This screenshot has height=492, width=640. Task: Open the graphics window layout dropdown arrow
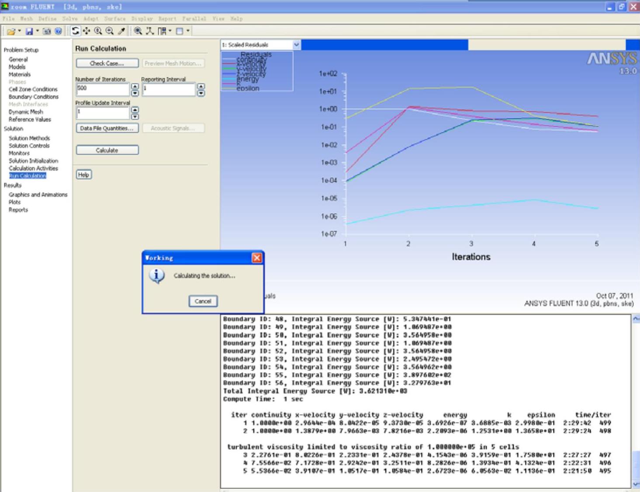click(x=188, y=31)
